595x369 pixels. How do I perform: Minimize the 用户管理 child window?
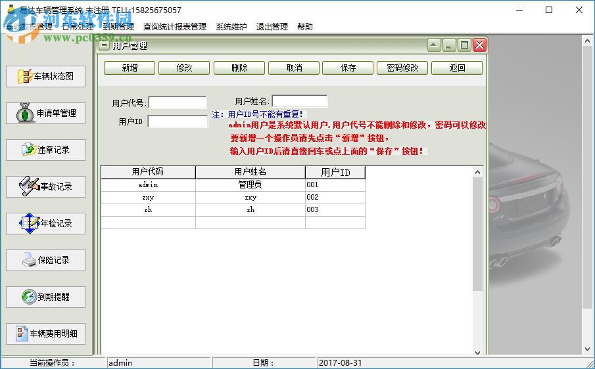point(448,45)
